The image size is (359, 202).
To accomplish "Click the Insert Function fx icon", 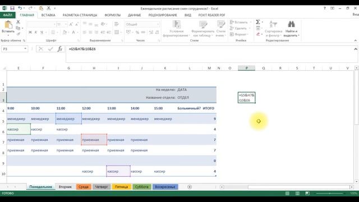I will [60, 49].
